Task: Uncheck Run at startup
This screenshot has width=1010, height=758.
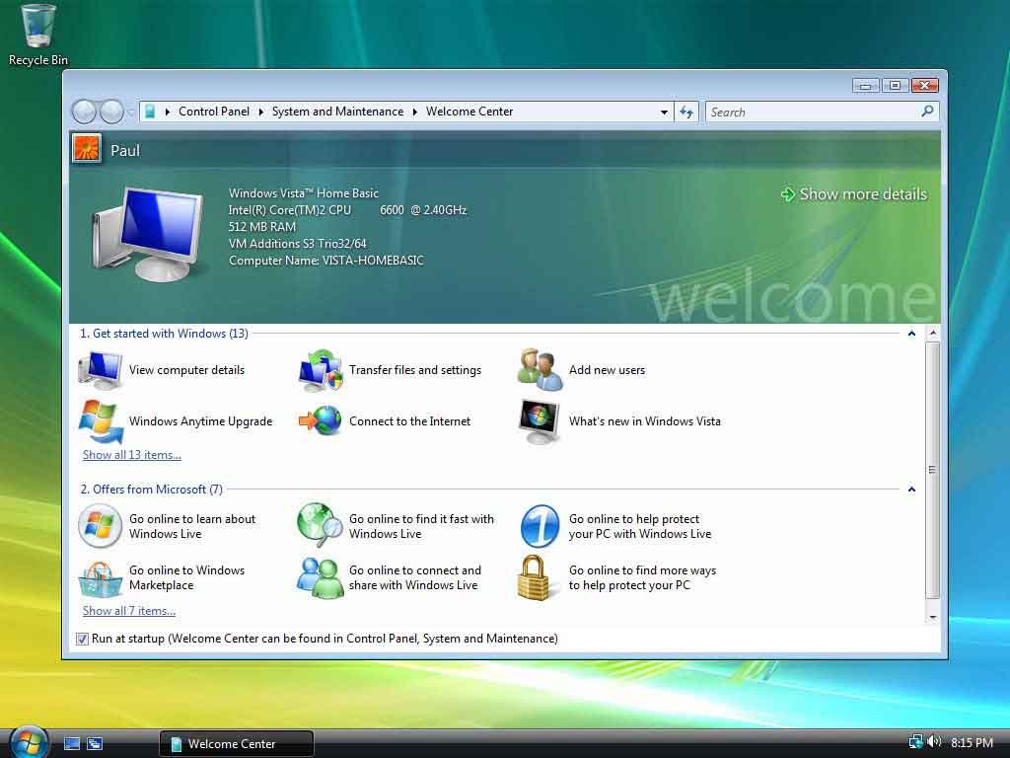Action: pos(82,639)
